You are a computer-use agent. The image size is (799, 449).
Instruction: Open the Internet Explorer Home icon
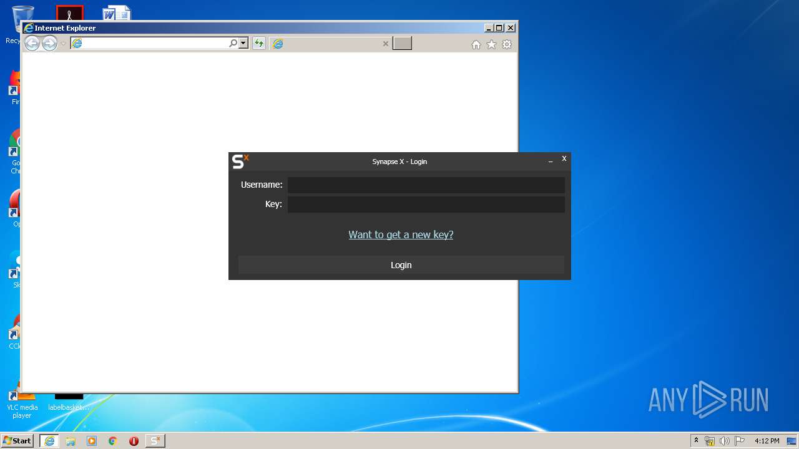476,44
